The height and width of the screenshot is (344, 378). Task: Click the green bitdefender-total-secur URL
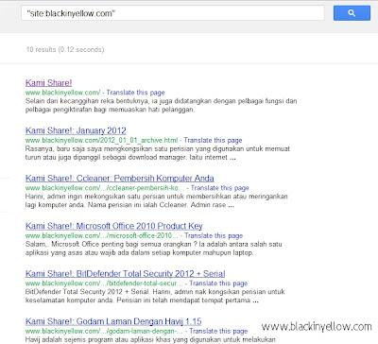[x=104, y=284]
